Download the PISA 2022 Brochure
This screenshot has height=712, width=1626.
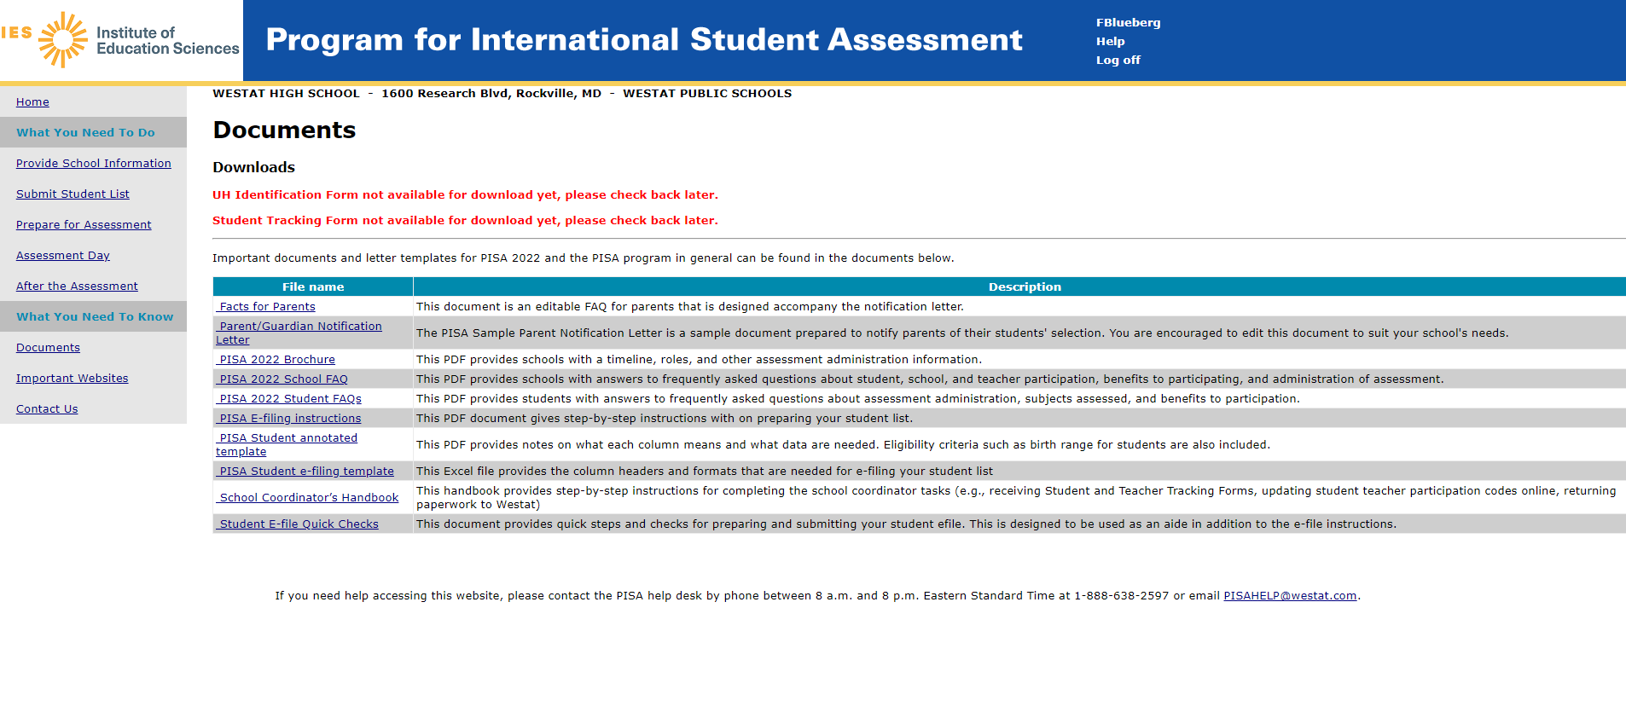276,359
